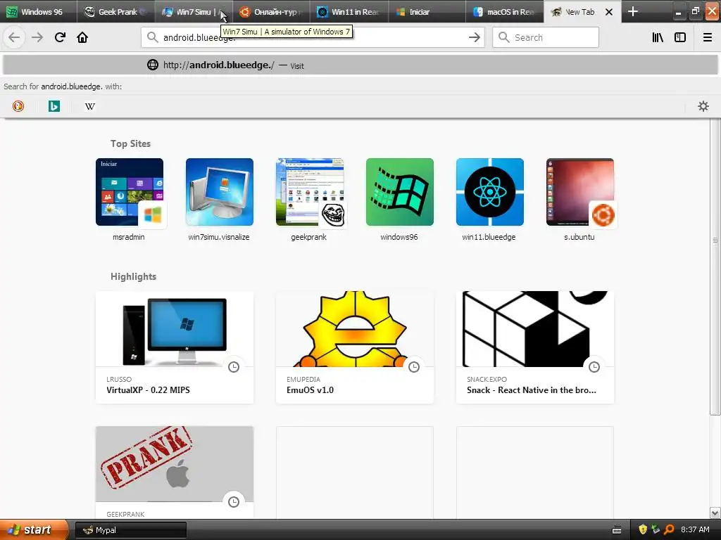
Task: Click the Highlights section heading
Action: pos(133,276)
